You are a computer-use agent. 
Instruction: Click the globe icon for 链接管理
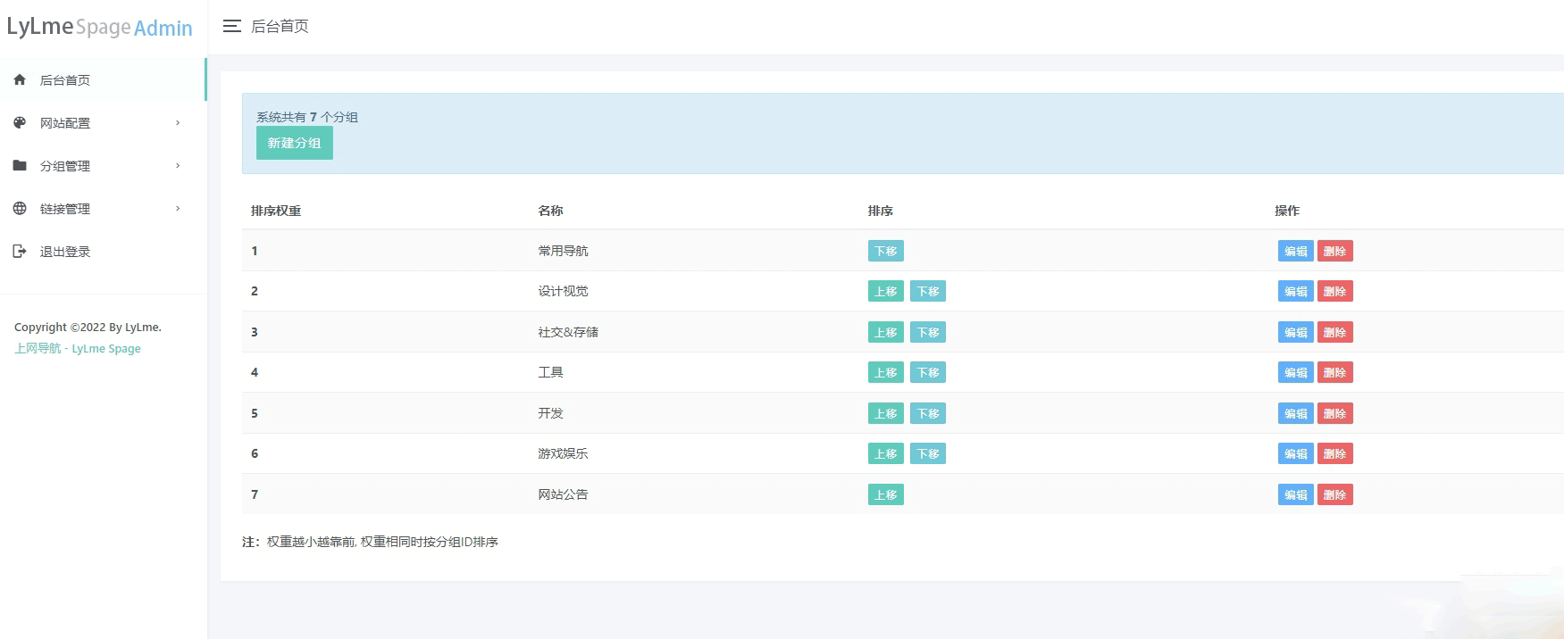[20, 208]
